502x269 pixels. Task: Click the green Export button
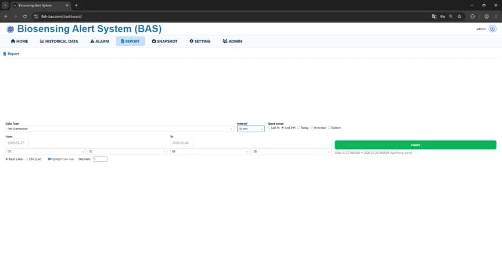(x=415, y=145)
